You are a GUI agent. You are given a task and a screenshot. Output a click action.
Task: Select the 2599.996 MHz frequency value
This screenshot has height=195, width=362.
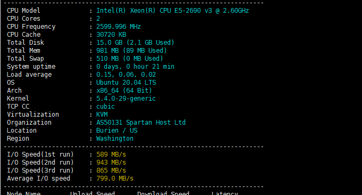[x=118, y=27]
